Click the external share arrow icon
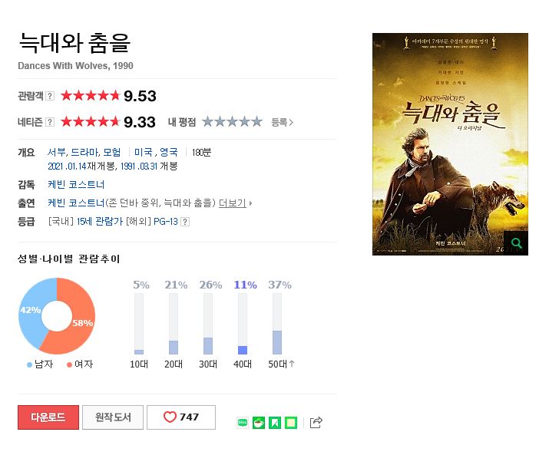The image size is (549, 455). click(316, 423)
